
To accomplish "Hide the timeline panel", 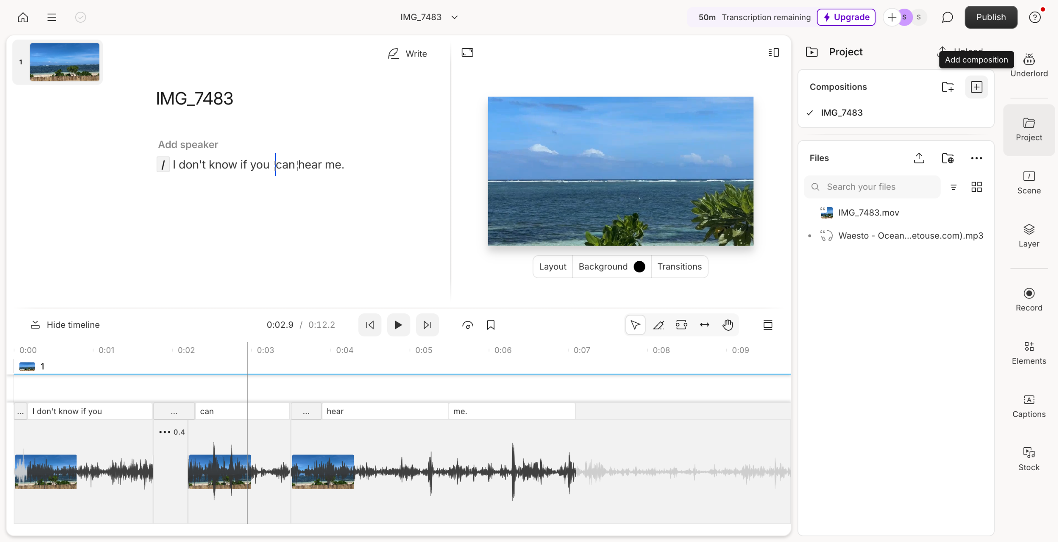I will tap(65, 325).
